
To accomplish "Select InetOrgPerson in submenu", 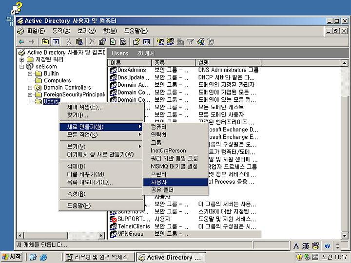I will click(x=175, y=150).
